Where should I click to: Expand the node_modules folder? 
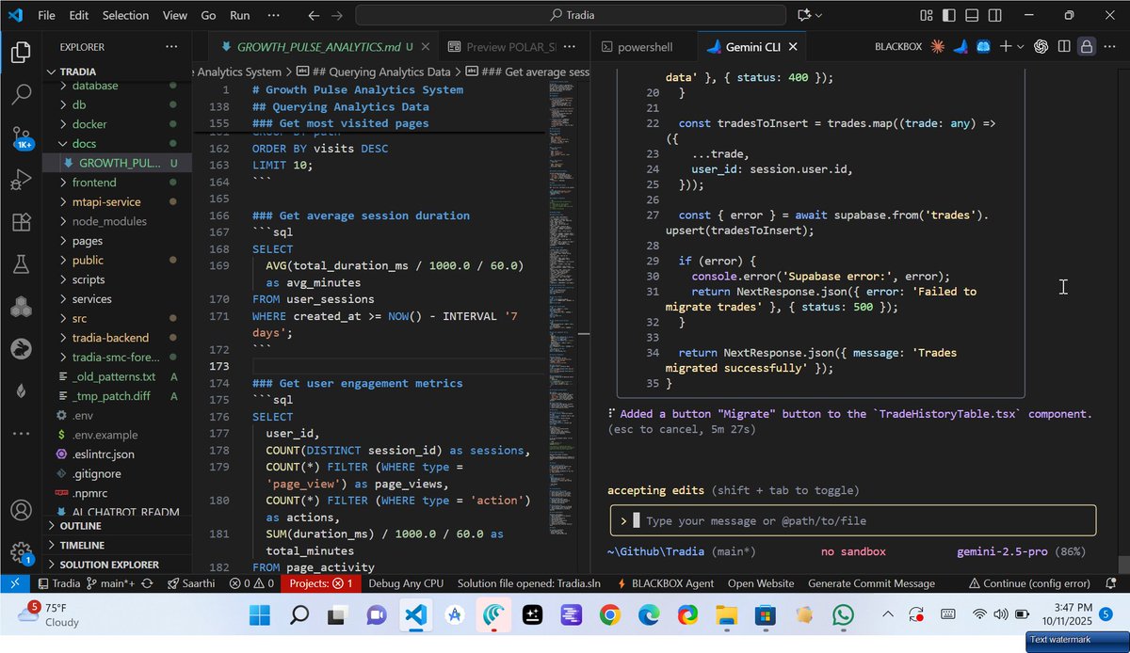pos(118,221)
